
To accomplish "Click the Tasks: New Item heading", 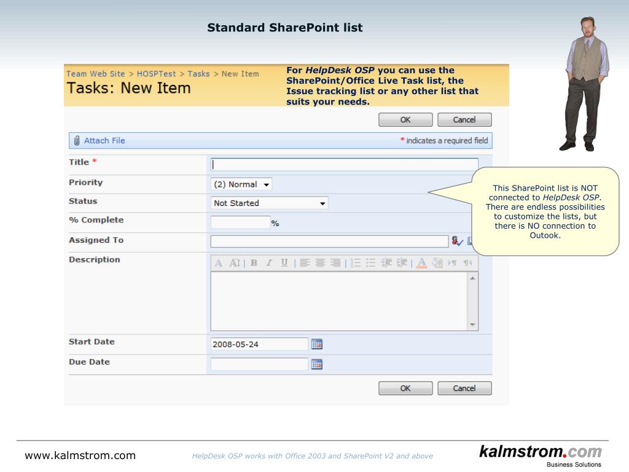I will 129,88.
